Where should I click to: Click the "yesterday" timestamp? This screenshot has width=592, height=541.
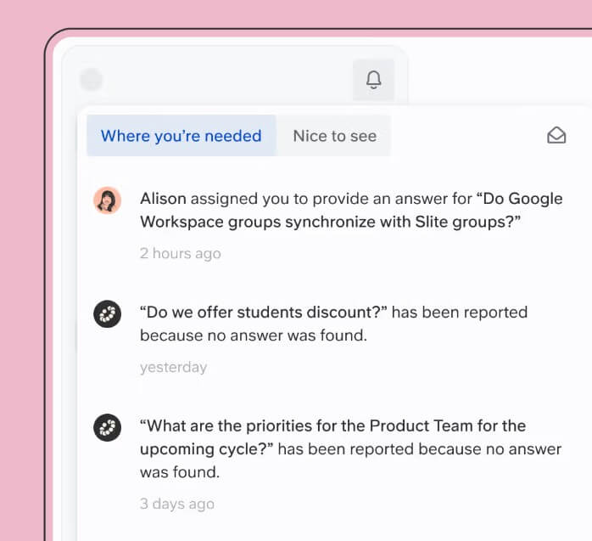coord(173,367)
